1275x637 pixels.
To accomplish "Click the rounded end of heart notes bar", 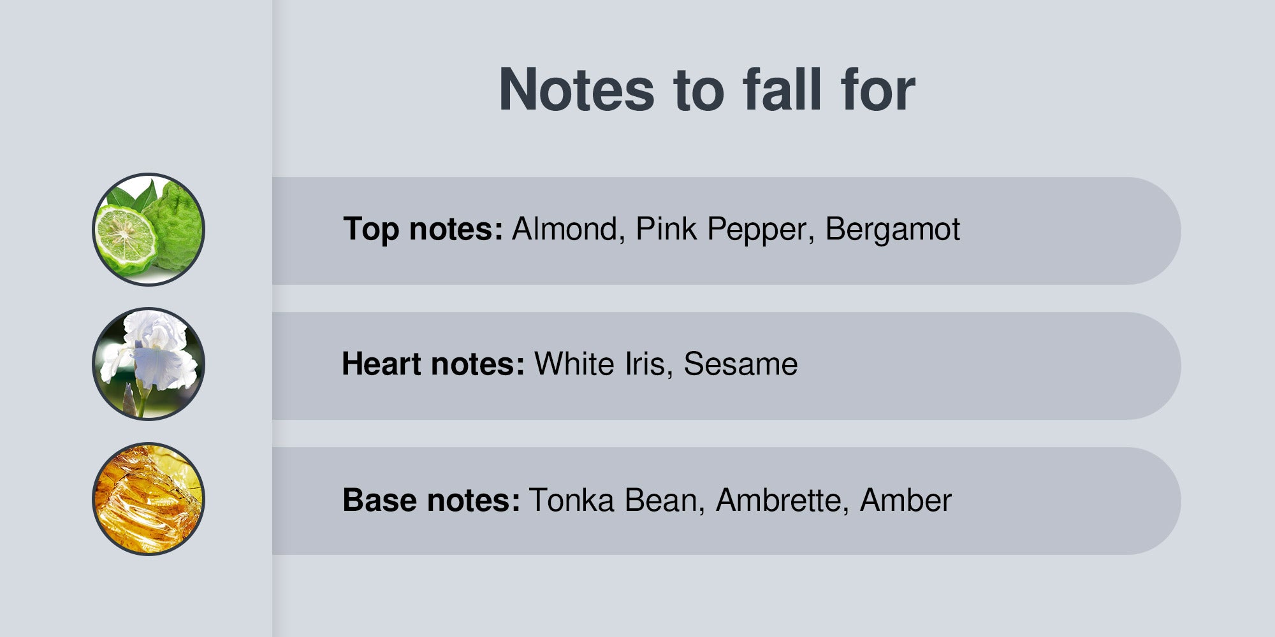I will pos(1147,366).
